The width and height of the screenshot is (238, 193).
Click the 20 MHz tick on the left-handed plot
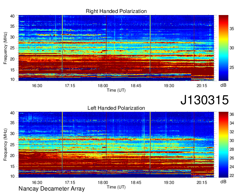(x=12, y=156)
